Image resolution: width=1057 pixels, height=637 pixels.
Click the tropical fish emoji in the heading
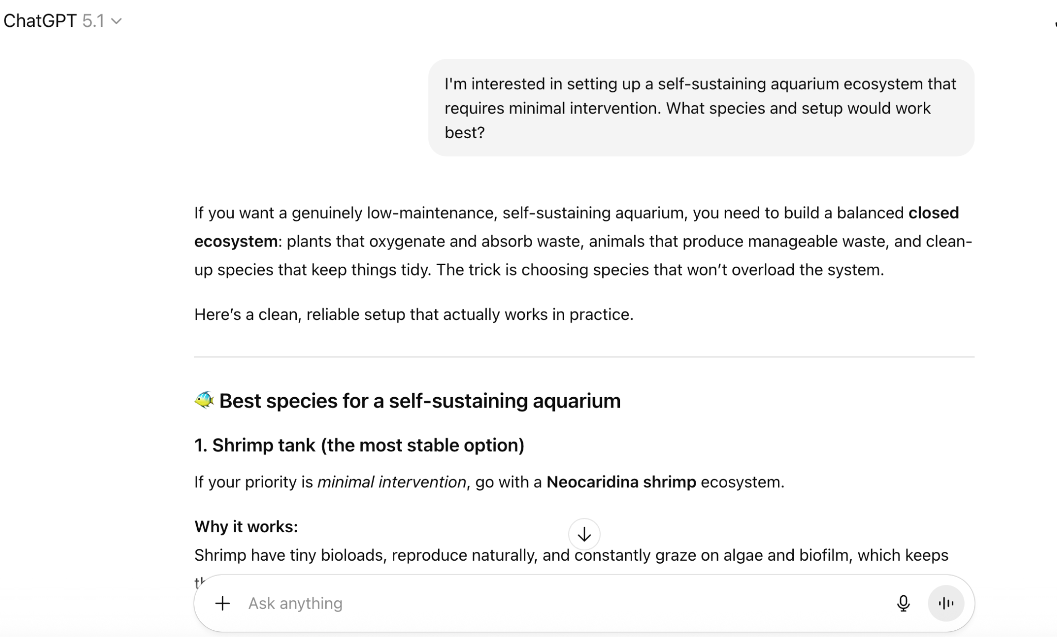click(204, 400)
